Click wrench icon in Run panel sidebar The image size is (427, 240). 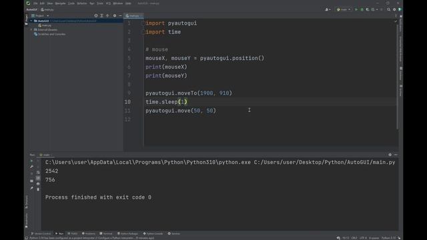31,167
